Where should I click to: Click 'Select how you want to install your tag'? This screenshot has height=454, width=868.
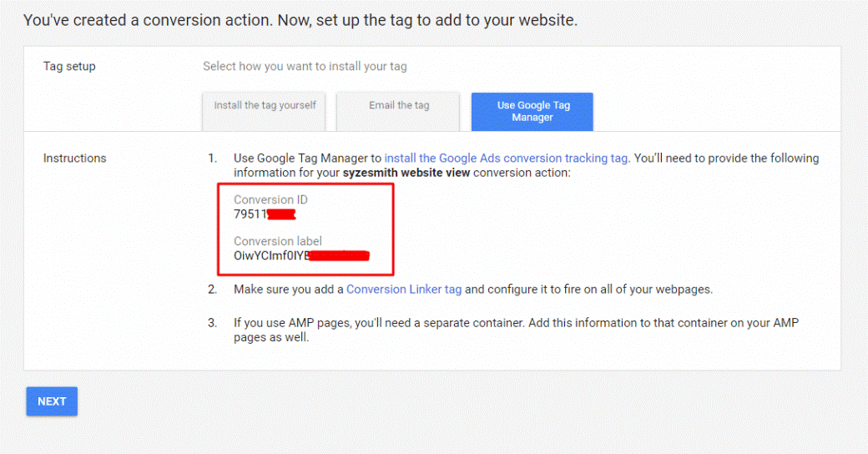305,67
